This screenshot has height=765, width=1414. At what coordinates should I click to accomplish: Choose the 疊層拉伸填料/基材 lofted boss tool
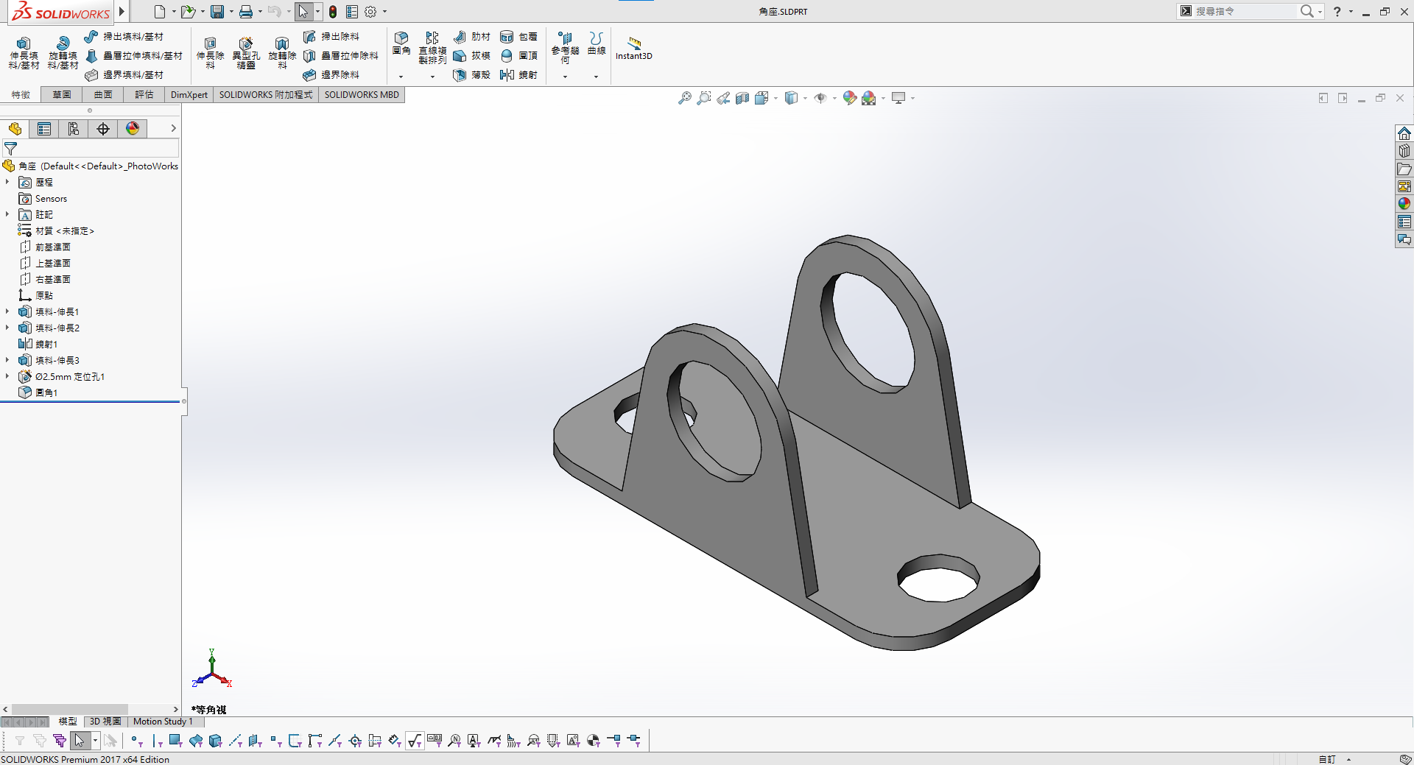(x=133, y=56)
